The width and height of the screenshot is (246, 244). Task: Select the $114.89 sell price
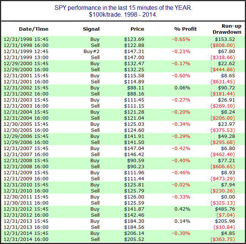(134, 81)
